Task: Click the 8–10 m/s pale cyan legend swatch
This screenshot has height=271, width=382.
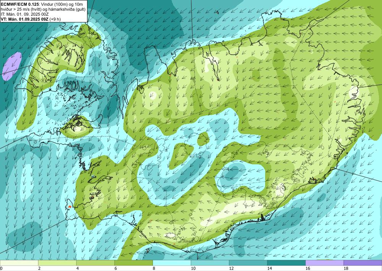Action: pyautogui.click(x=172, y=263)
